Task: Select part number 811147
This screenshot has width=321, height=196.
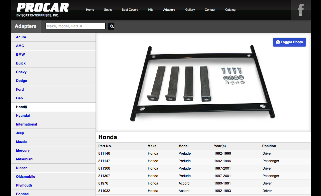Action: [x=104, y=161]
